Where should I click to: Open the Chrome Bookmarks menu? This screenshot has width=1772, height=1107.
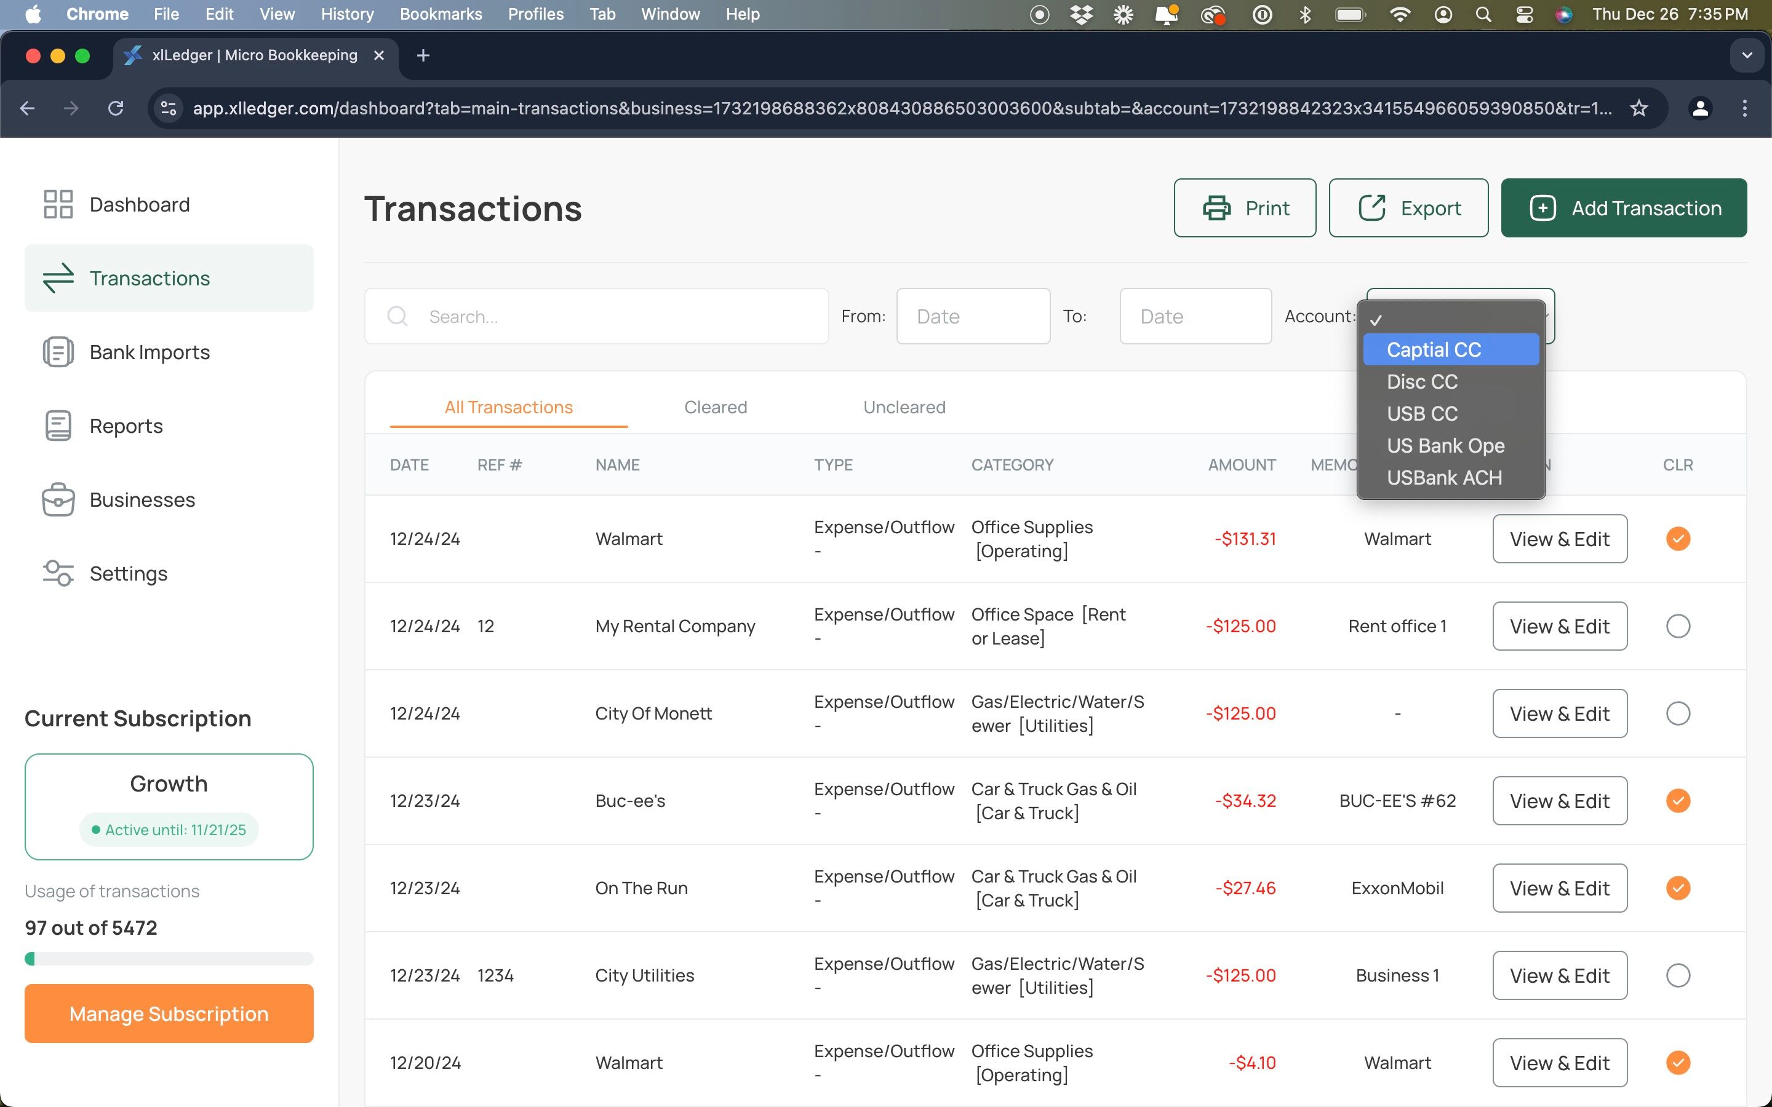pos(441,14)
